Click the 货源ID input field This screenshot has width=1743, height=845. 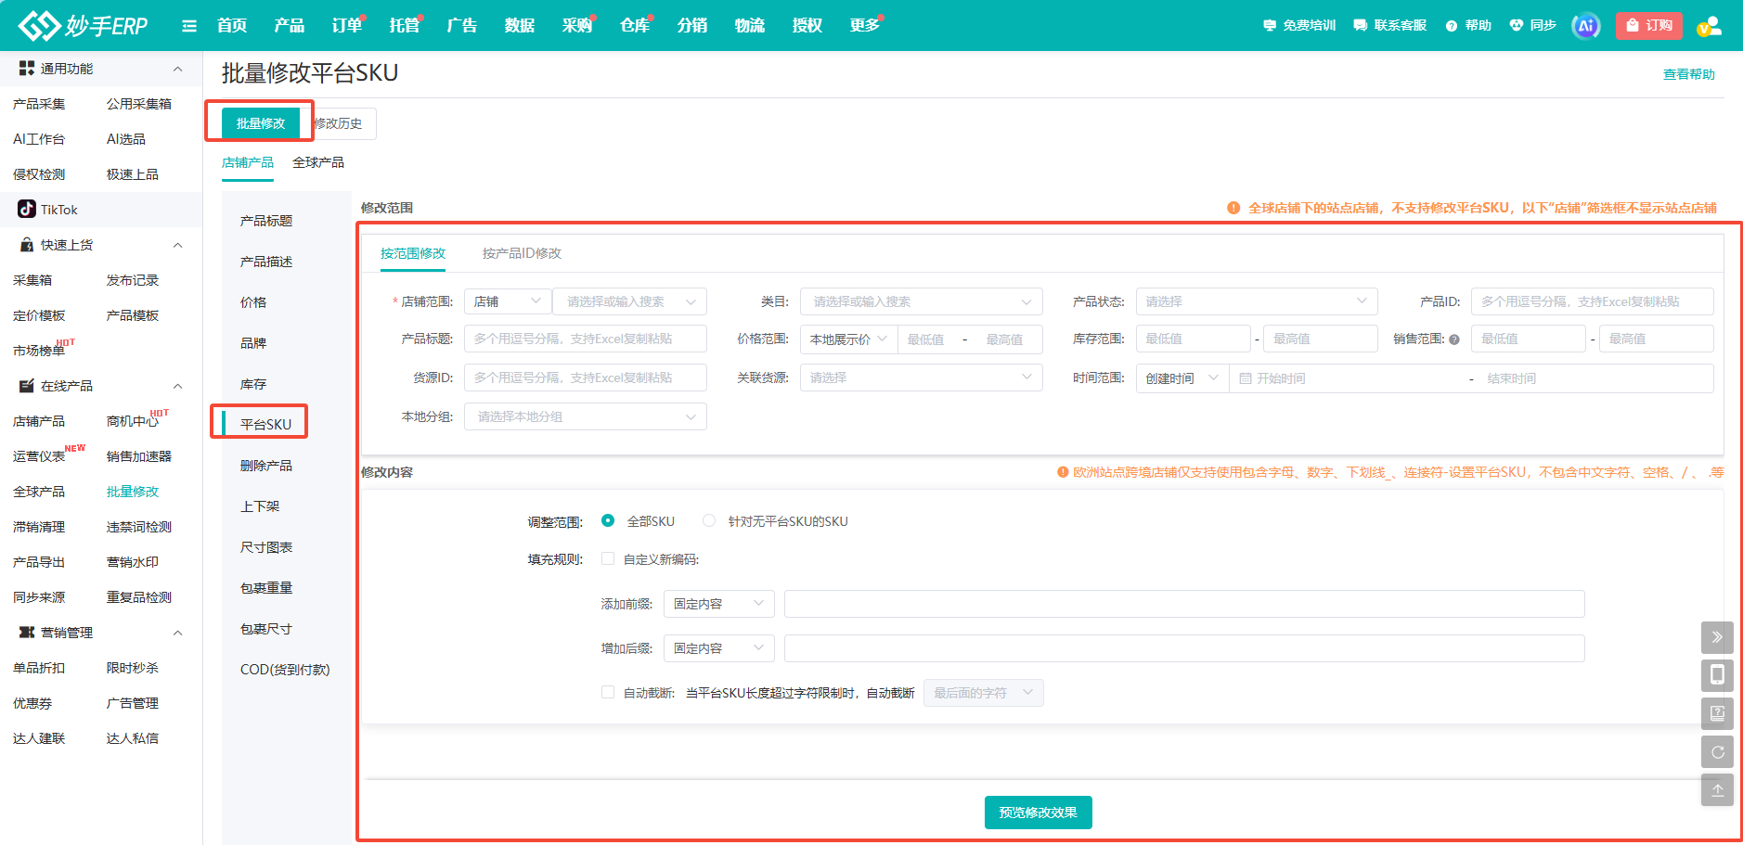tap(585, 378)
